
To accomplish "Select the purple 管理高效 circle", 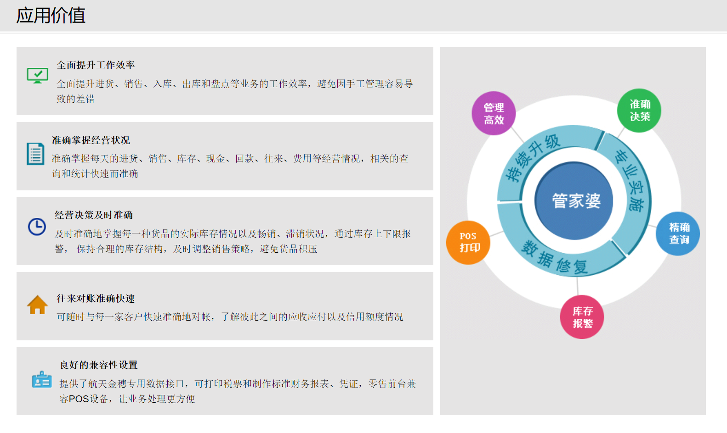I will (494, 113).
